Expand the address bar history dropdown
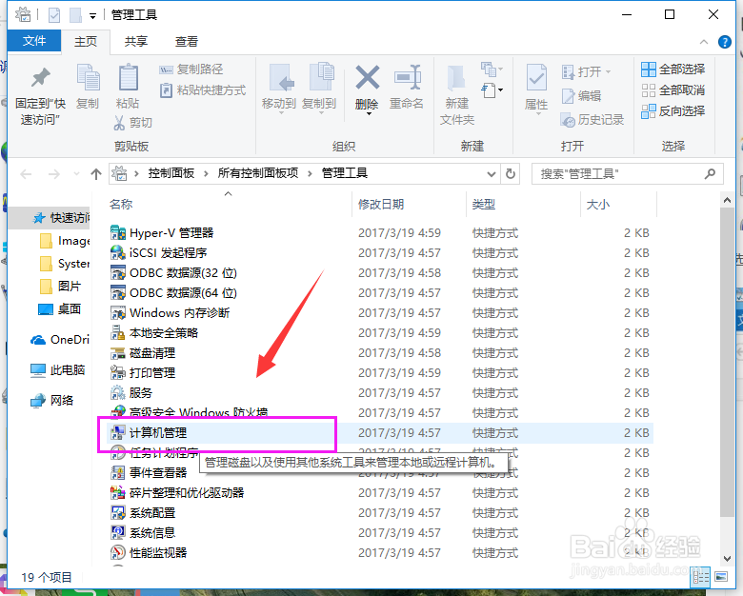 [x=492, y=174]
